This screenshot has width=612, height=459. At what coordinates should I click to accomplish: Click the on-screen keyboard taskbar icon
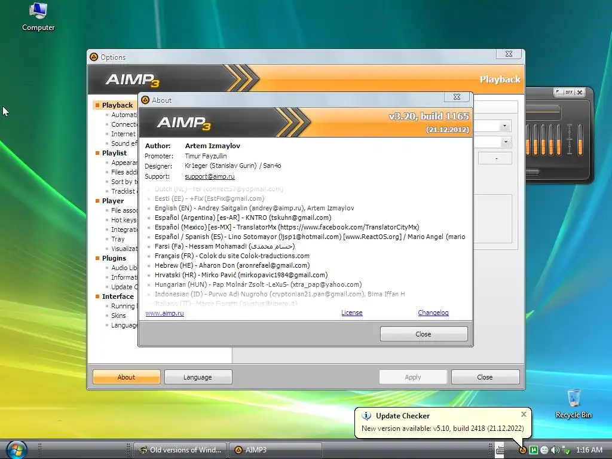(x=500, y=450)
